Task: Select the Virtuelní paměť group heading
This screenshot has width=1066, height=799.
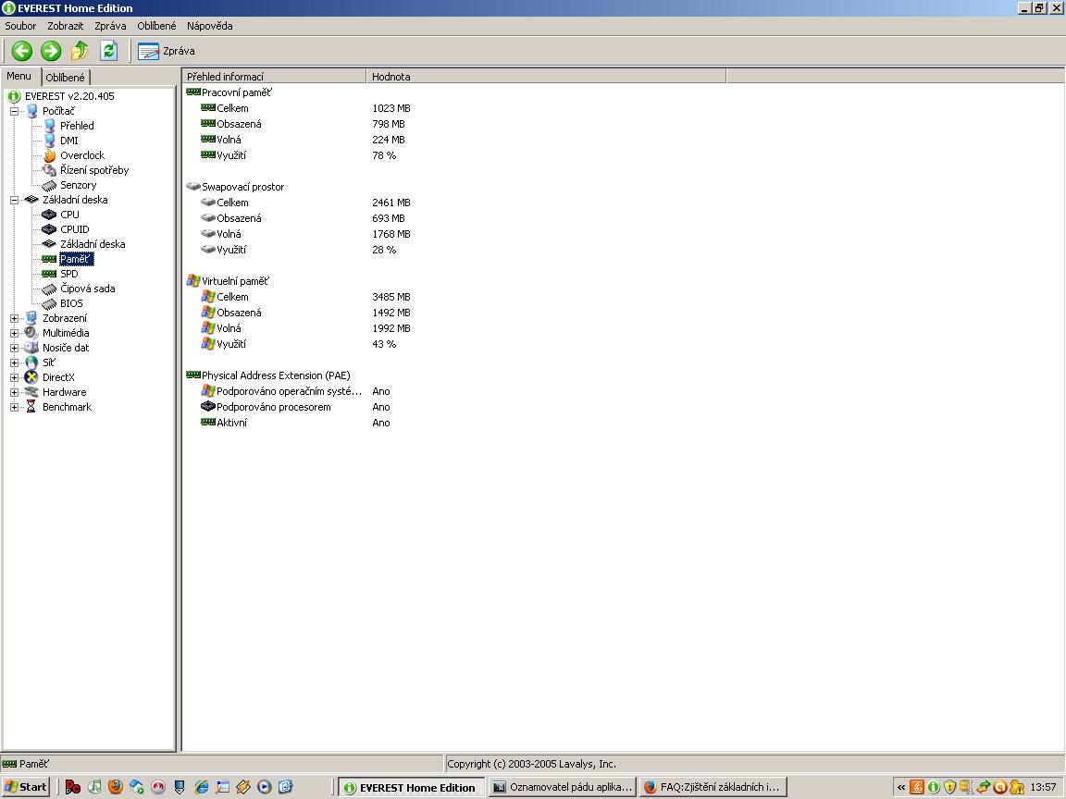Action: [x=235, y=281]
